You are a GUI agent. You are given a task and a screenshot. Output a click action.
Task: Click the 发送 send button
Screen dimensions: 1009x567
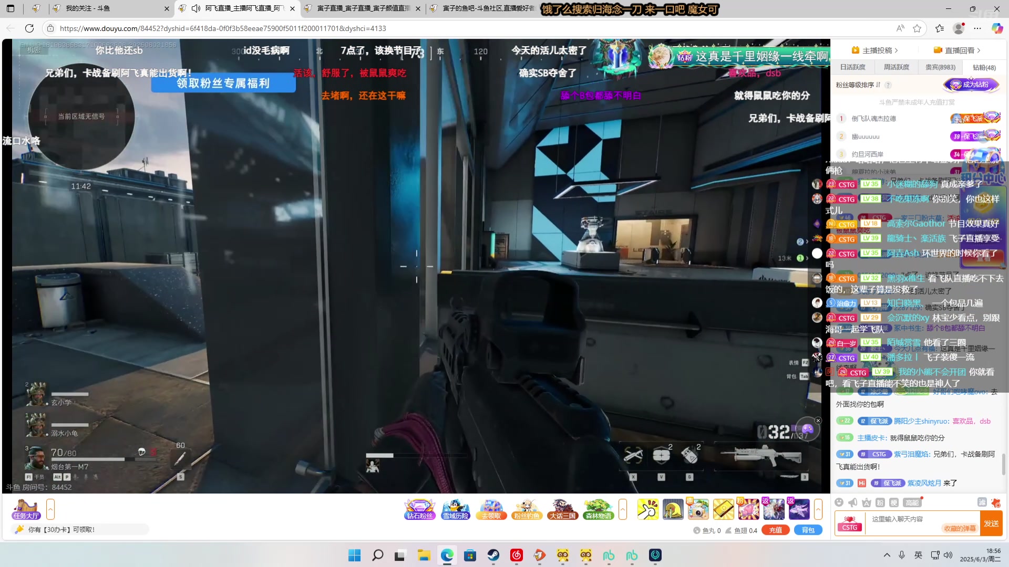pyautogui.click(x=991, y=523)
